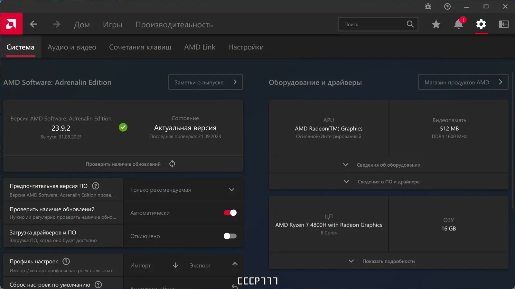Enable the driver download toggle
Screen dimensions: 515x289
[x=229, y=236]
